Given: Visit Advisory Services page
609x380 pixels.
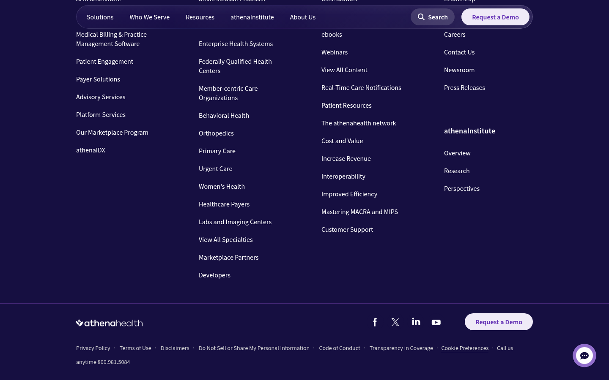Looking at the screenshot, I should pyautogui.click(x=101, y=97).
